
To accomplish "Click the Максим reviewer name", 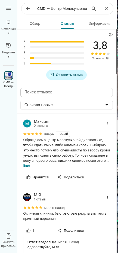I will tap(41, 121).
